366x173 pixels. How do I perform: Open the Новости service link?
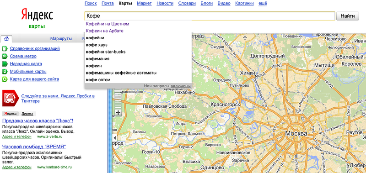(165, 3)
